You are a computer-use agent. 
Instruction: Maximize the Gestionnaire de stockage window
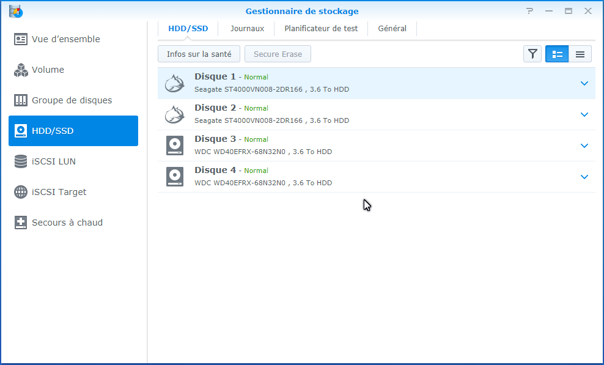(569, 11)
